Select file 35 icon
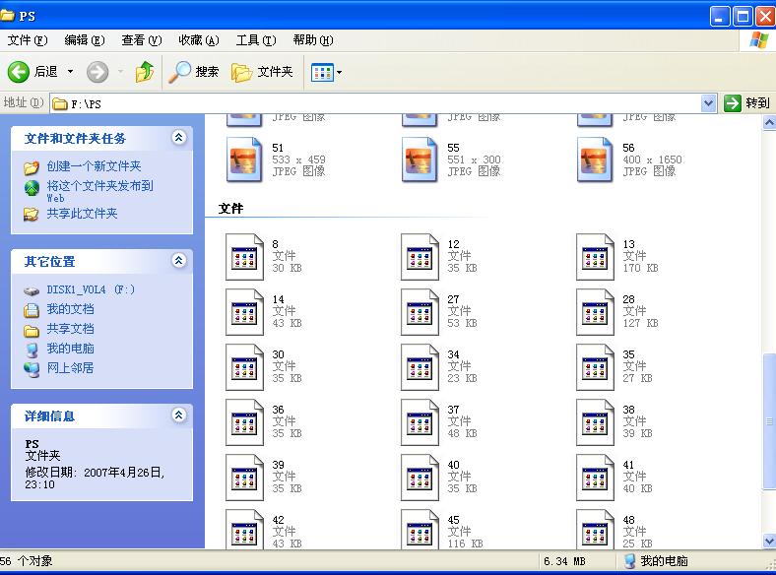This screenshot has width=776, height=575. (x=595, y=367)
